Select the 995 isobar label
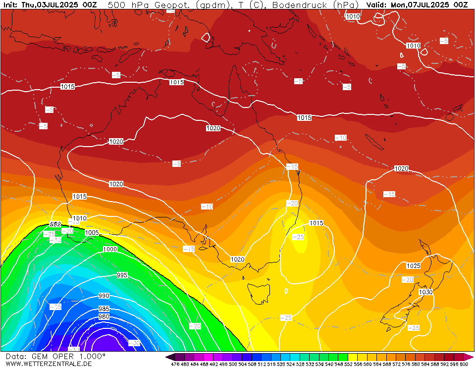475x367 pixels. (x=122, y=275)
